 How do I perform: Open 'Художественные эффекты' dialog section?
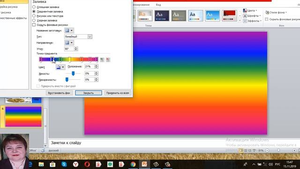click(14, 18)
